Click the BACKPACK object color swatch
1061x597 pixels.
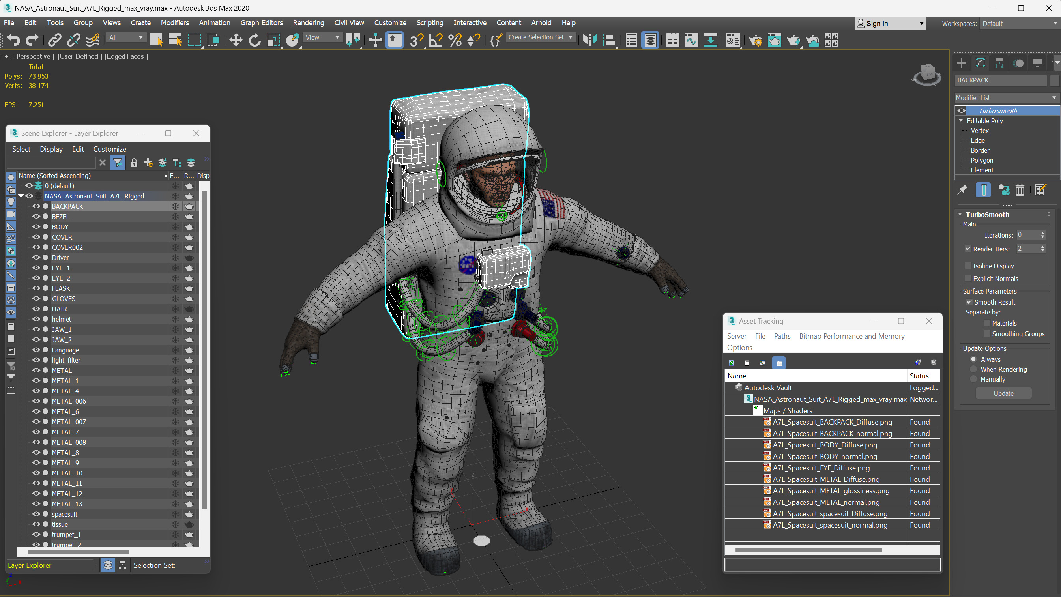coord(1054,80)
